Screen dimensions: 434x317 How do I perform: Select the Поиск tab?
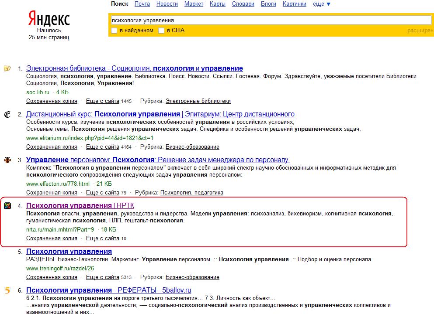[120, 4]
